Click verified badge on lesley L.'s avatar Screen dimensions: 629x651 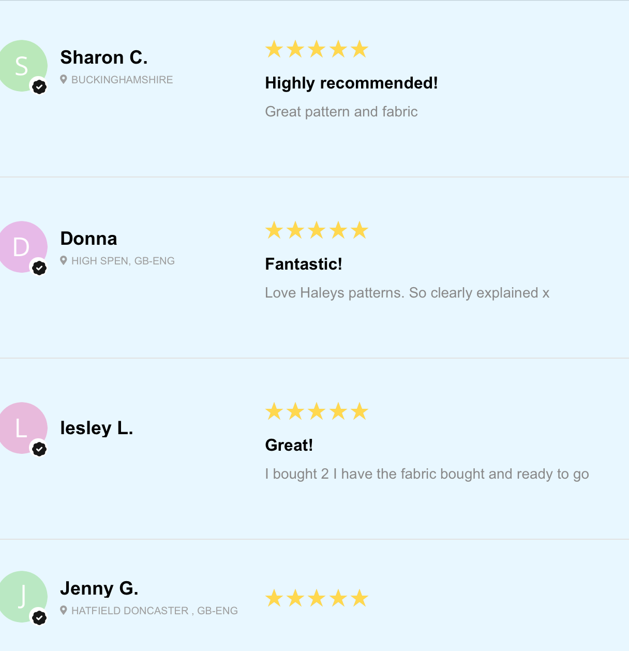[39, 449]
